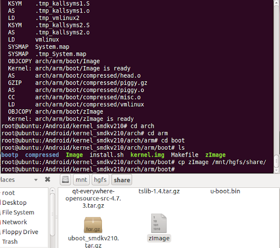Click green 'zImage' in terminal ls output
This screenshot has height=248, width=280.
tap(215, 155)
